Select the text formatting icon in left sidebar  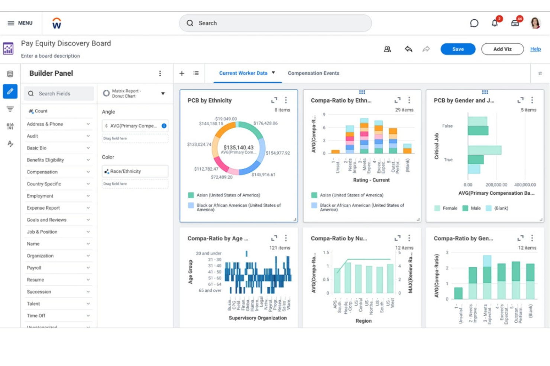10,143
